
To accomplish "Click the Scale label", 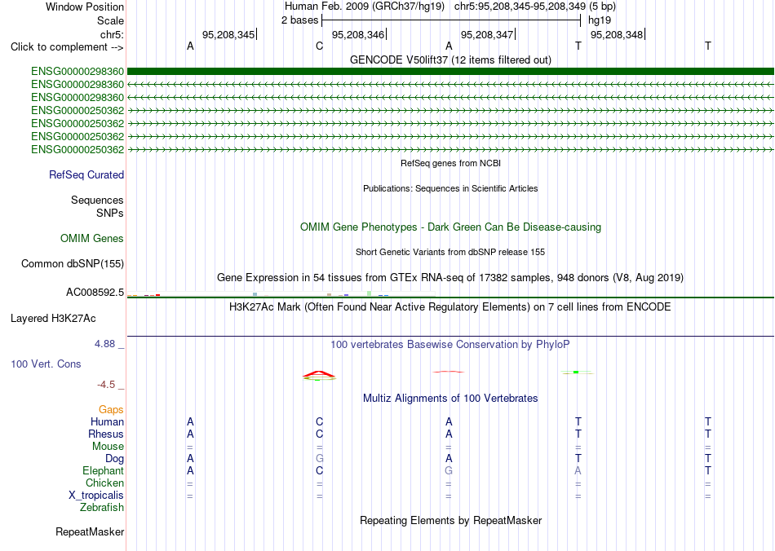I will click(110, 20).
